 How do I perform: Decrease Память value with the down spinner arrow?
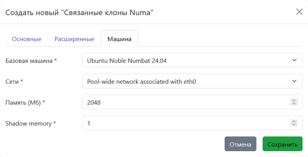[294, 104]
